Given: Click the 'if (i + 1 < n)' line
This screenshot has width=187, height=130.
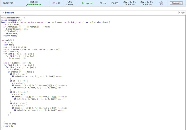Looking at the screenshot, I should (x=18, y=103).
